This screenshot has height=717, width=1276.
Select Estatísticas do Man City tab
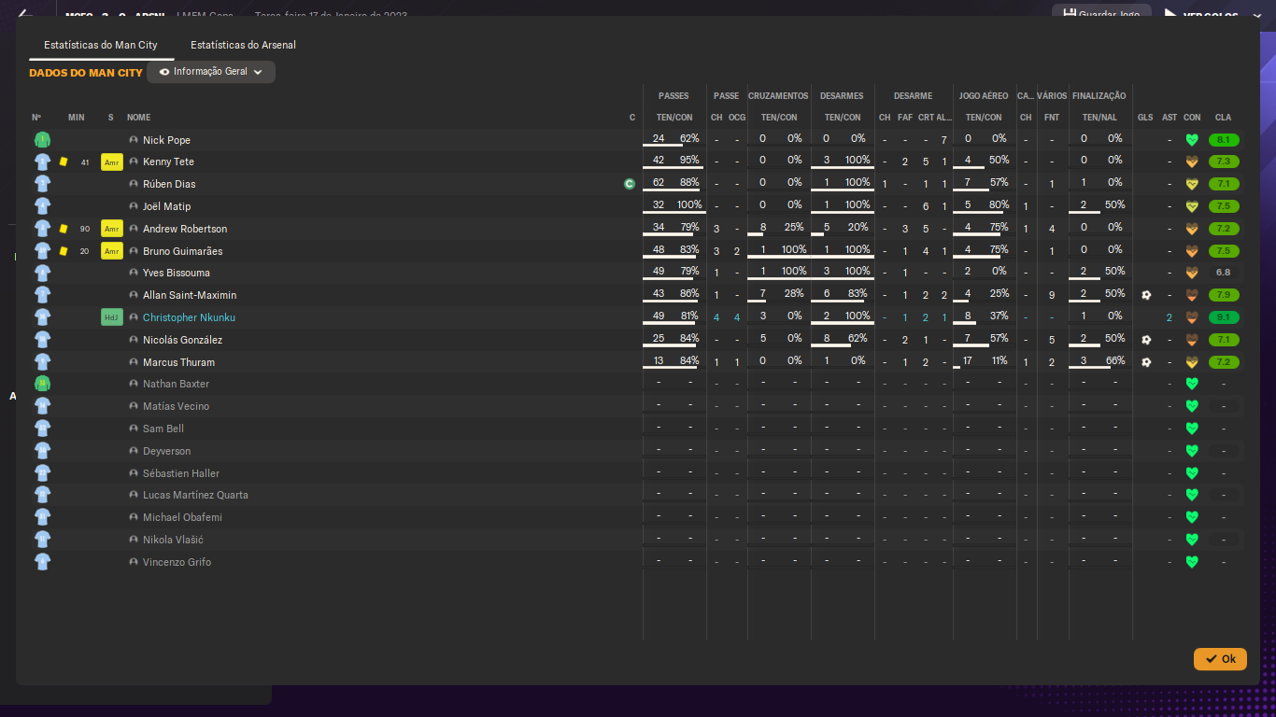pos(101,45)
